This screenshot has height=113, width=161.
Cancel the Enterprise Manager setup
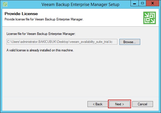[x=142, y=104]
